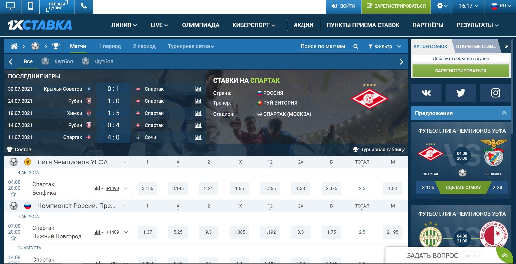
Task: Open the КИБЕРСПОРТ menu
Action: [254, 25]
